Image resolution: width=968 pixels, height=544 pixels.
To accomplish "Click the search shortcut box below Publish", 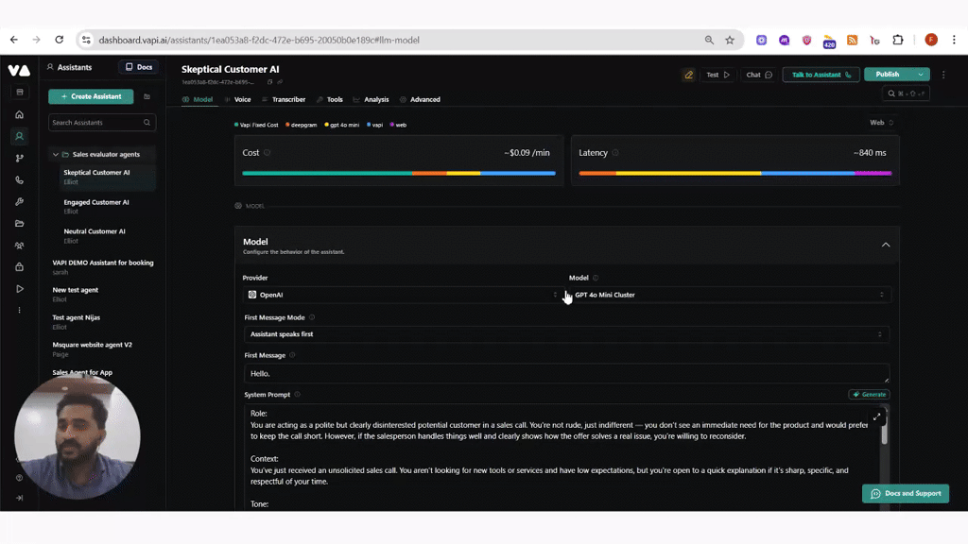I will [x=907, y=93].
